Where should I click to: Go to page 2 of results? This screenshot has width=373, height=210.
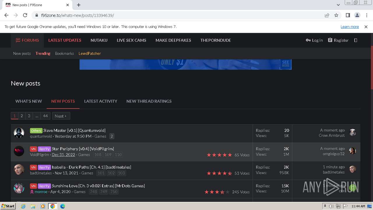point(22,116)
